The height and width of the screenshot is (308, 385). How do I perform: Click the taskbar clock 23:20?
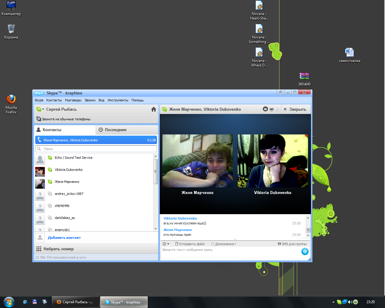click(371, 302)
